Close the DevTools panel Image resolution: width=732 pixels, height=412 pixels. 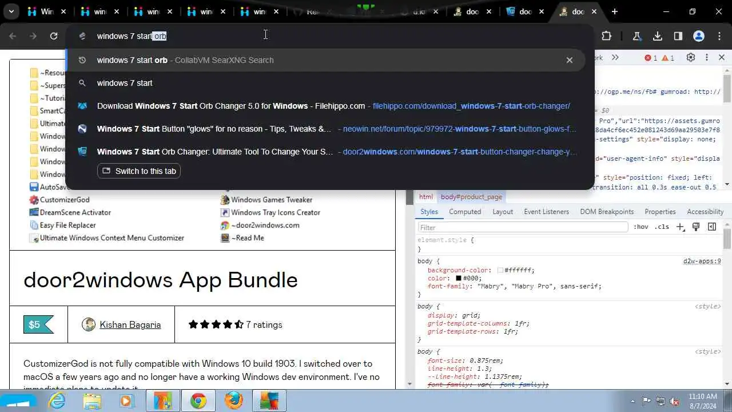click(722, 57)
